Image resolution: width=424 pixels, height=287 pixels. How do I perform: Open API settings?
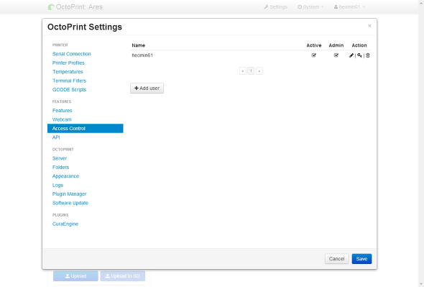click(56, 137)
